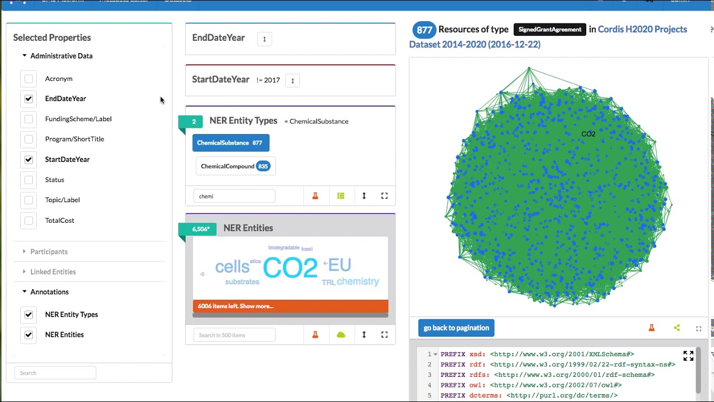Click the flask icon in NER Entities panel
This screenshot has height=402, width=714.
315,334
